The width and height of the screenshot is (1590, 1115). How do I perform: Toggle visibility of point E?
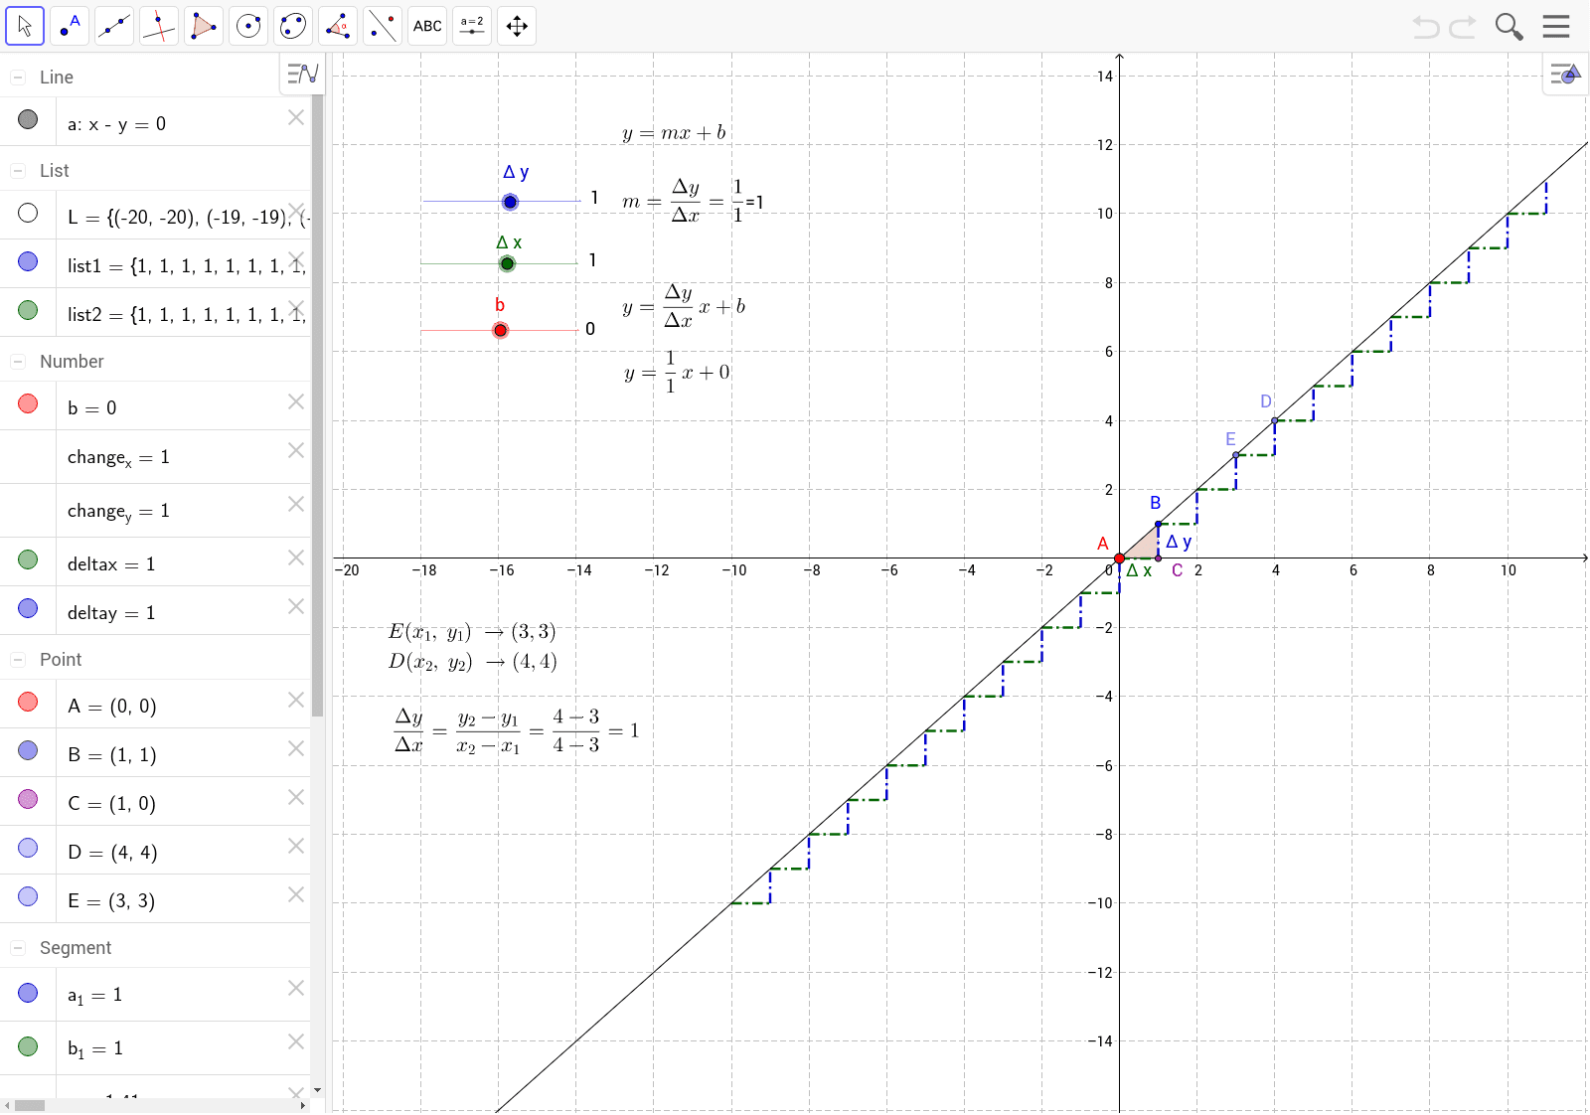point(28,896)
